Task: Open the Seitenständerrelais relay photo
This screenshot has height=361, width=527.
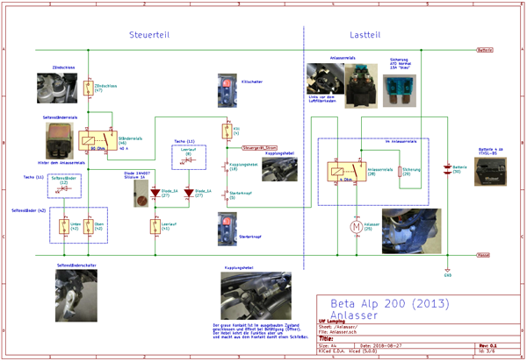Action: click(60, 140)
